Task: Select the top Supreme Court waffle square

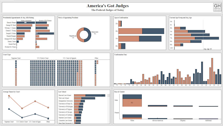Action: tap(16, 61)
